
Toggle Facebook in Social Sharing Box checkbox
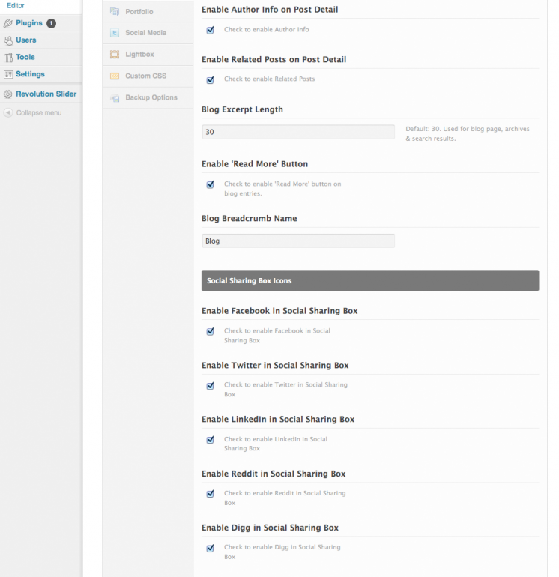210,331
